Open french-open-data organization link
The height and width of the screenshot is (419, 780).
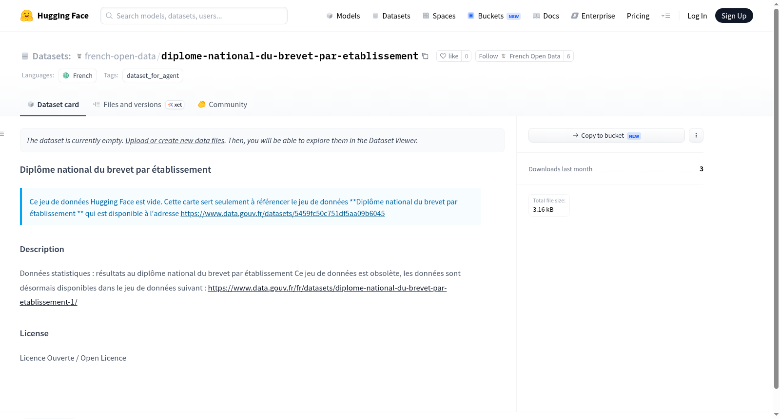(120, 56)
